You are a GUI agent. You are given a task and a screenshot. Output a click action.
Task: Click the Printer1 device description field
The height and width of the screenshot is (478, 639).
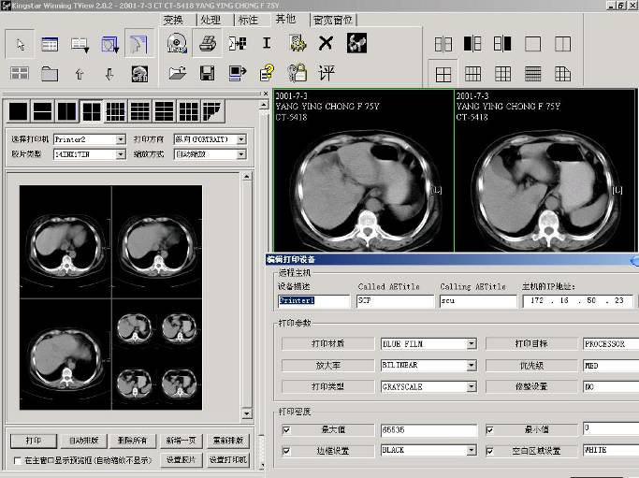tap(313, 301)
